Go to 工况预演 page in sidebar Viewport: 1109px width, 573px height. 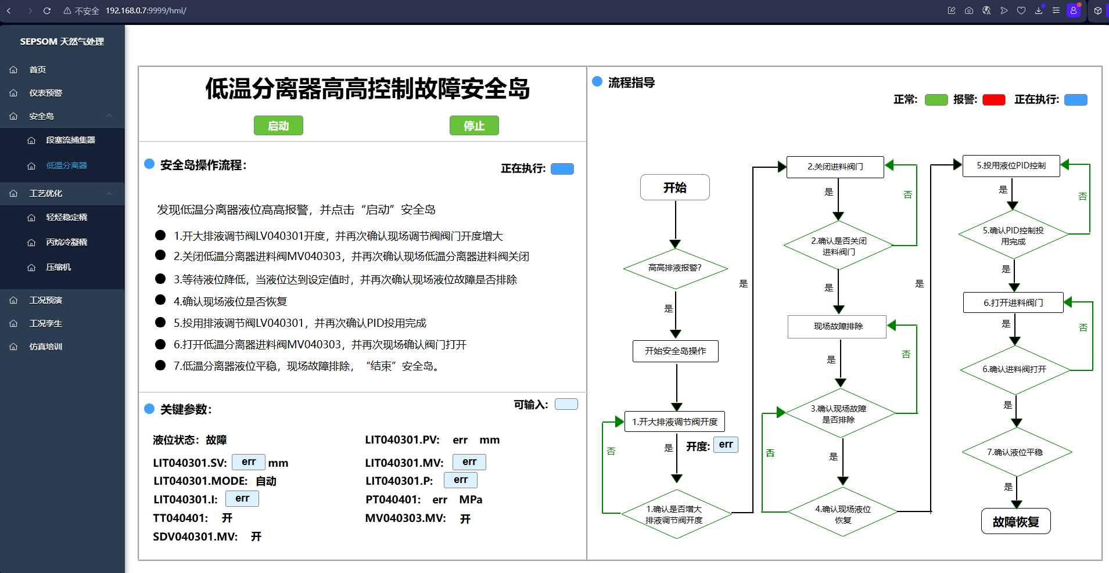[45, 300]
